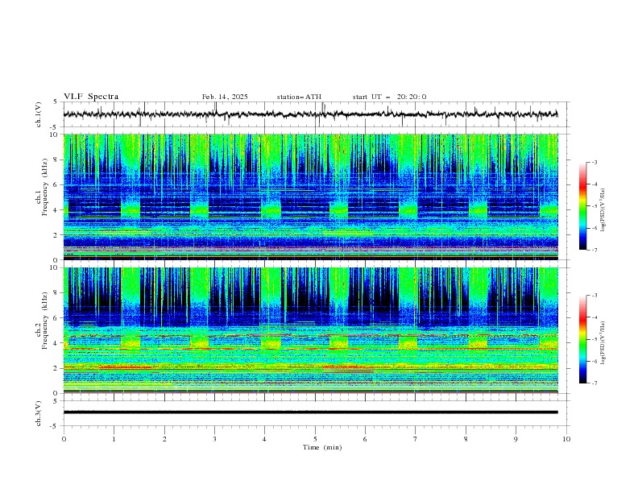Click inside the ch.2 spectrogram panel
Screen dimensions: 638x493
pyautogui.click(x=311, y=330)
